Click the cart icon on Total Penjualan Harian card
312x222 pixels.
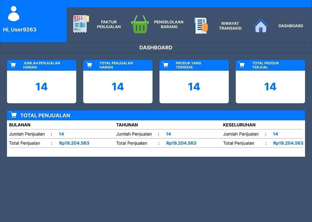coord(89,65)
